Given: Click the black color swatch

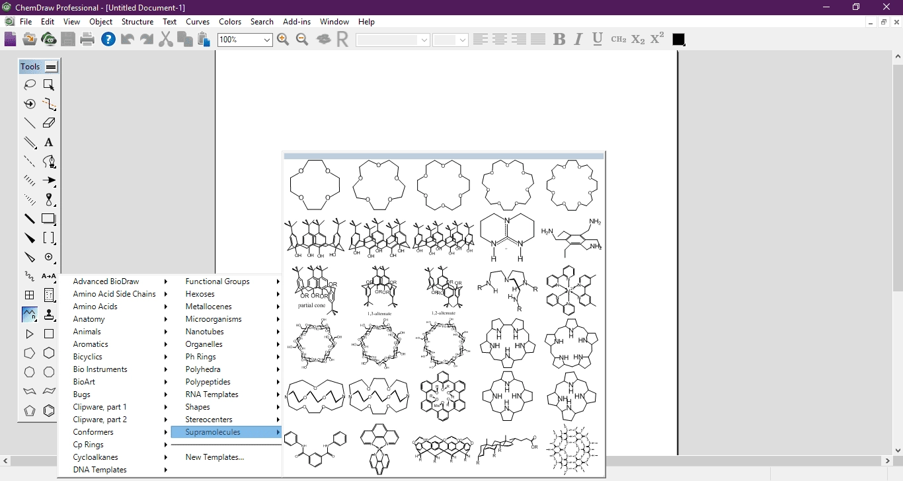Looking at the screenshot, I should [x=679, y=40].
